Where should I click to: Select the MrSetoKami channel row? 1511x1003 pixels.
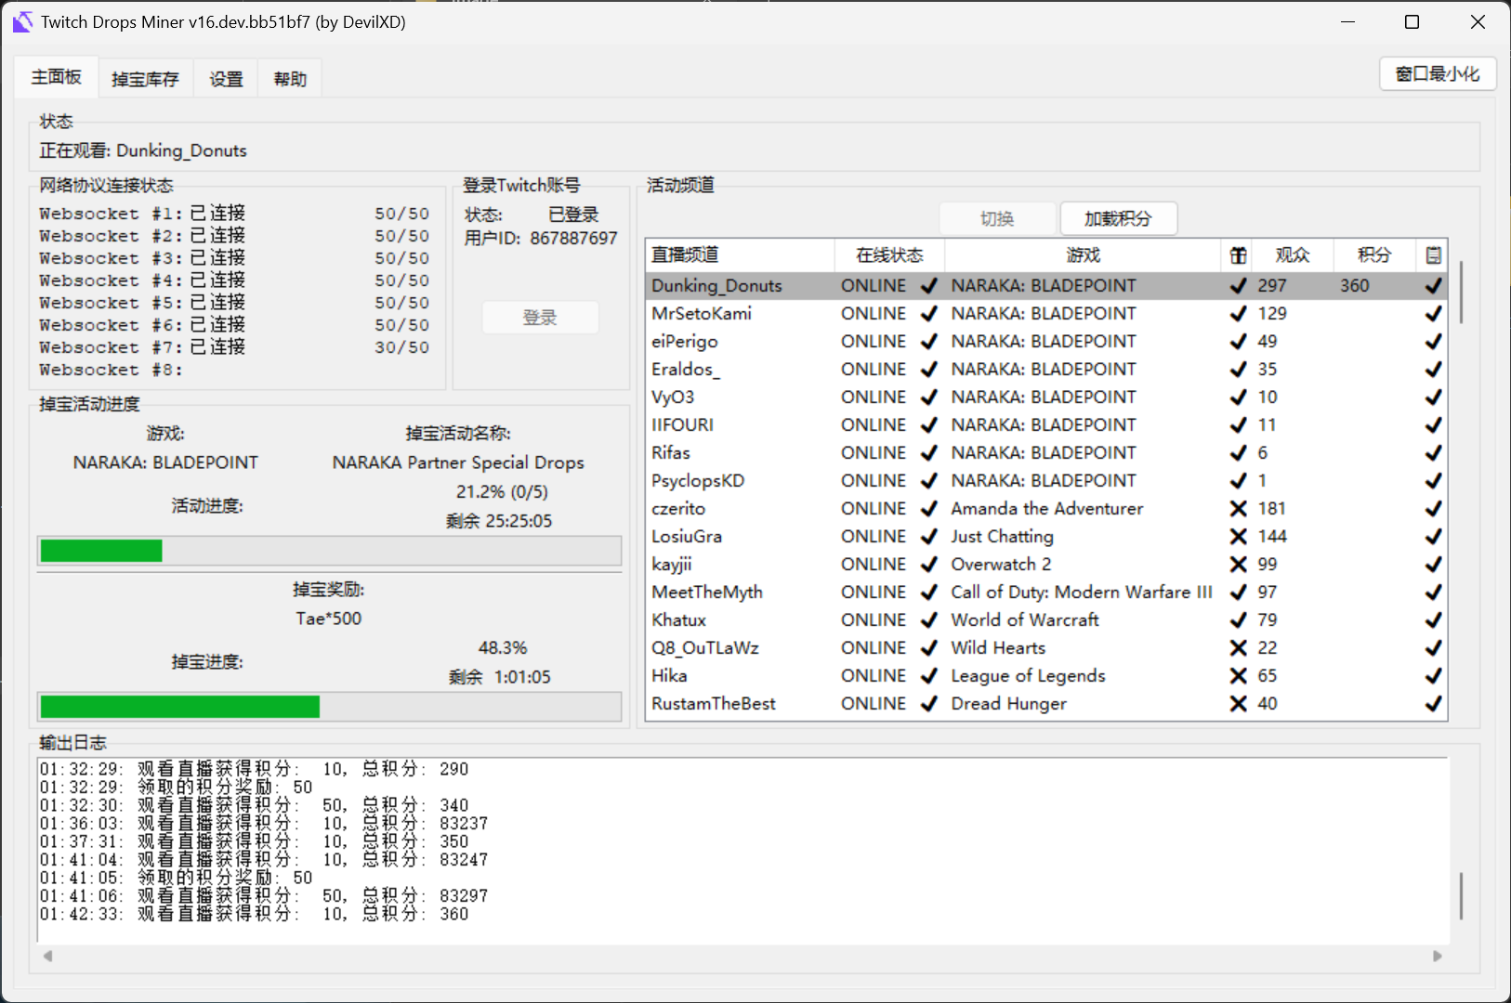pos(1046,314)
